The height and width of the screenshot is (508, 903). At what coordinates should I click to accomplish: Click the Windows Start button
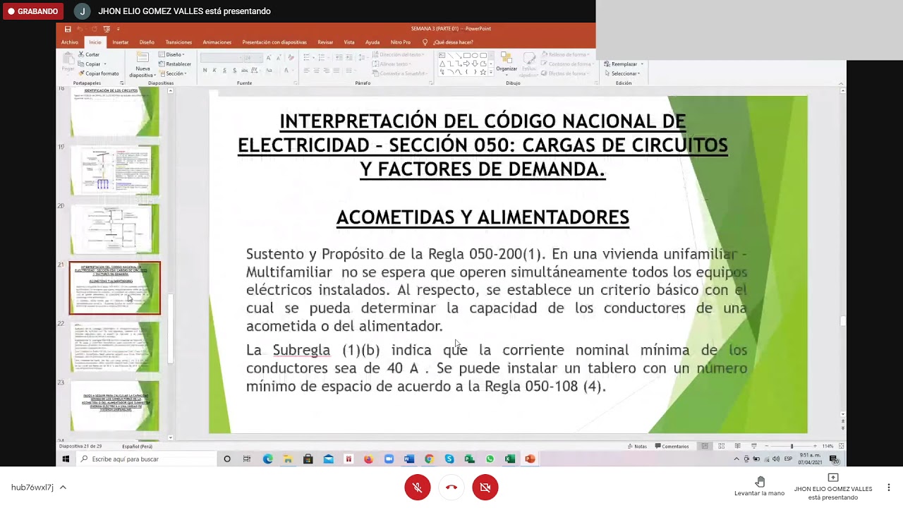66,459
